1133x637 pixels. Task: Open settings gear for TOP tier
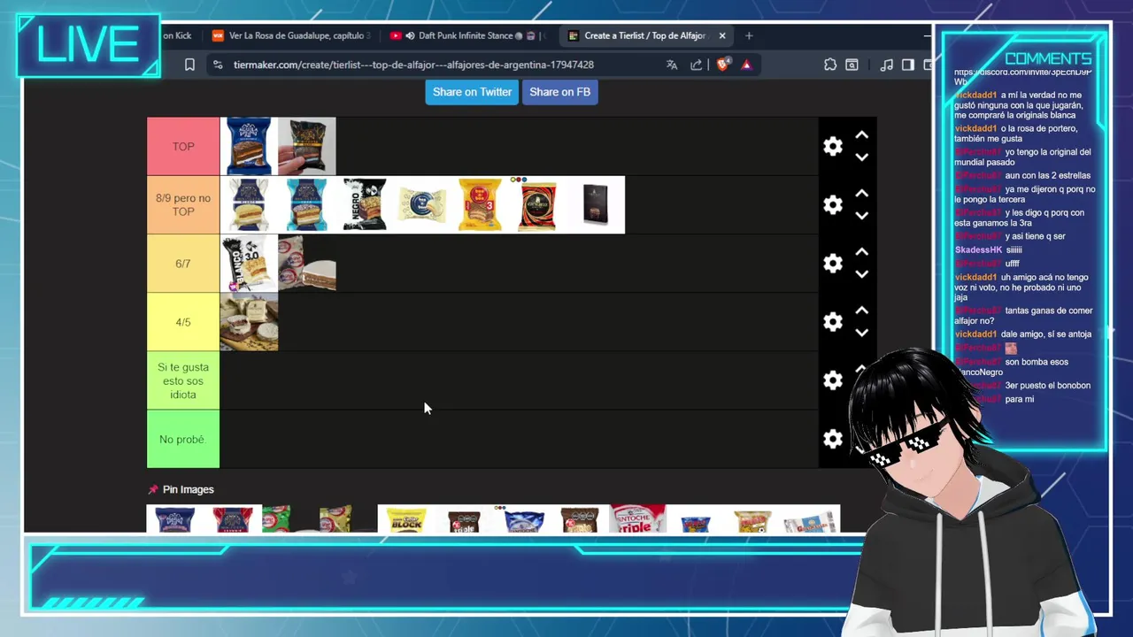(833, 147)
